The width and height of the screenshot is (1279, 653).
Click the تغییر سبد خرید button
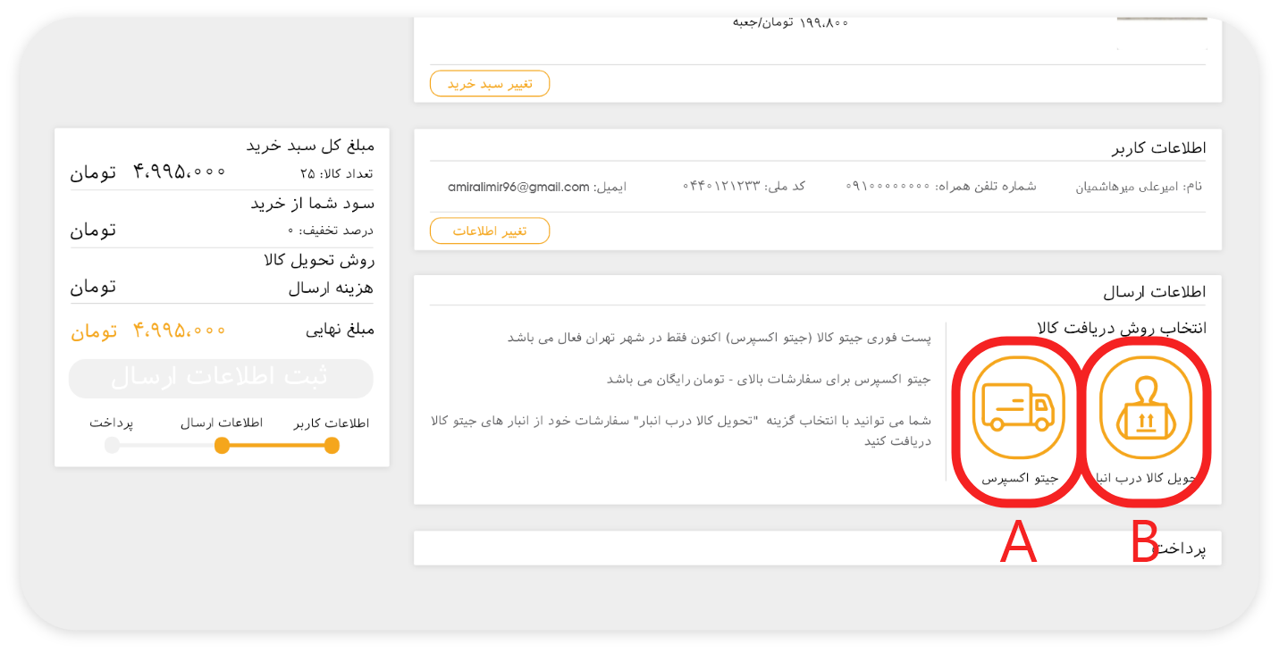pyautogui.click(x=490, y=84)
